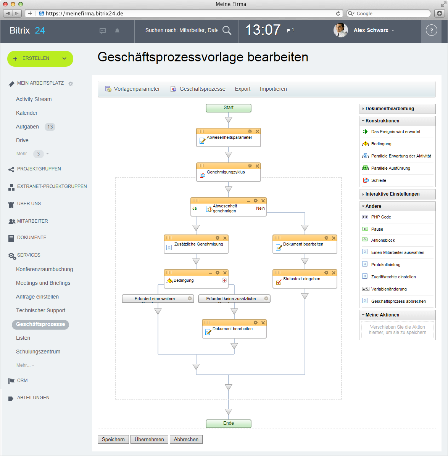Image resolution: width=448 pixels, height=456 pixels.
Task: Open settings of Zusätzliche Genehmigung block
Action: [218, 238]
